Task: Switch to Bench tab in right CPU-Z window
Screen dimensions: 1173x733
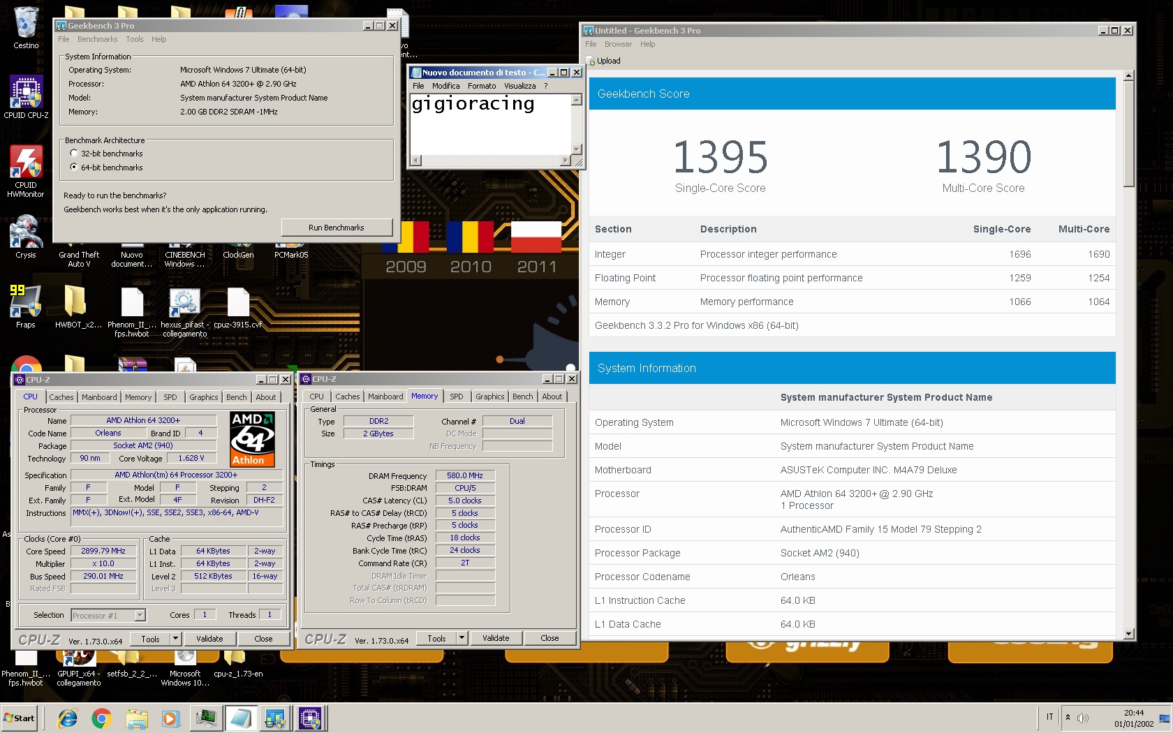Action: point(522,397)
